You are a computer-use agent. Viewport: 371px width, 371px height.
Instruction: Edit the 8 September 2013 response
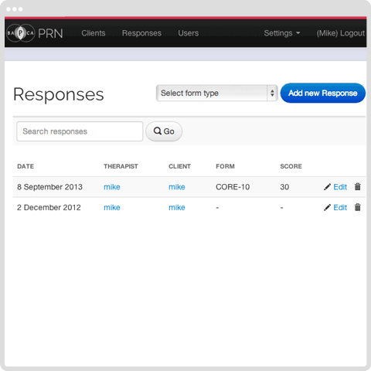click(340, 187)
